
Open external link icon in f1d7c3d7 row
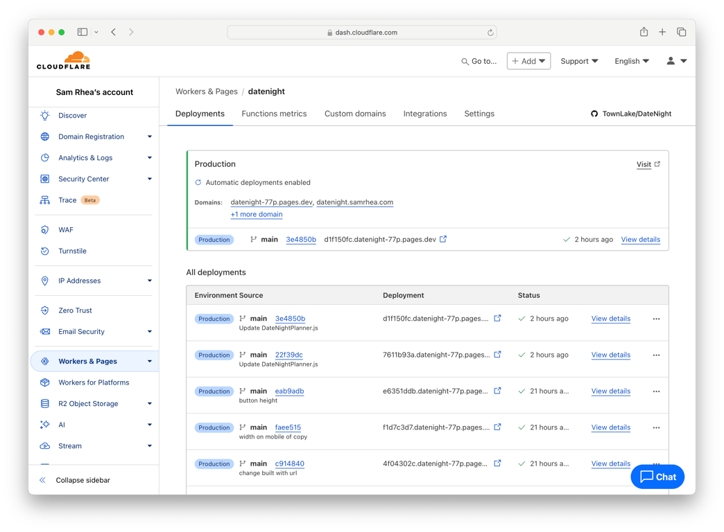[497, 427]
